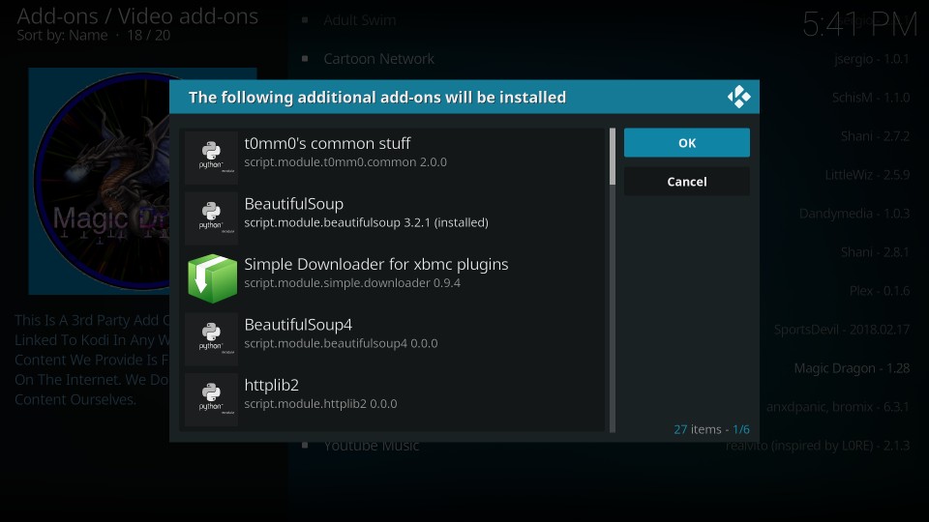Click Shani - 2.8.1 entry
This screenshot has height=522, width=929.
pos(875,252)
